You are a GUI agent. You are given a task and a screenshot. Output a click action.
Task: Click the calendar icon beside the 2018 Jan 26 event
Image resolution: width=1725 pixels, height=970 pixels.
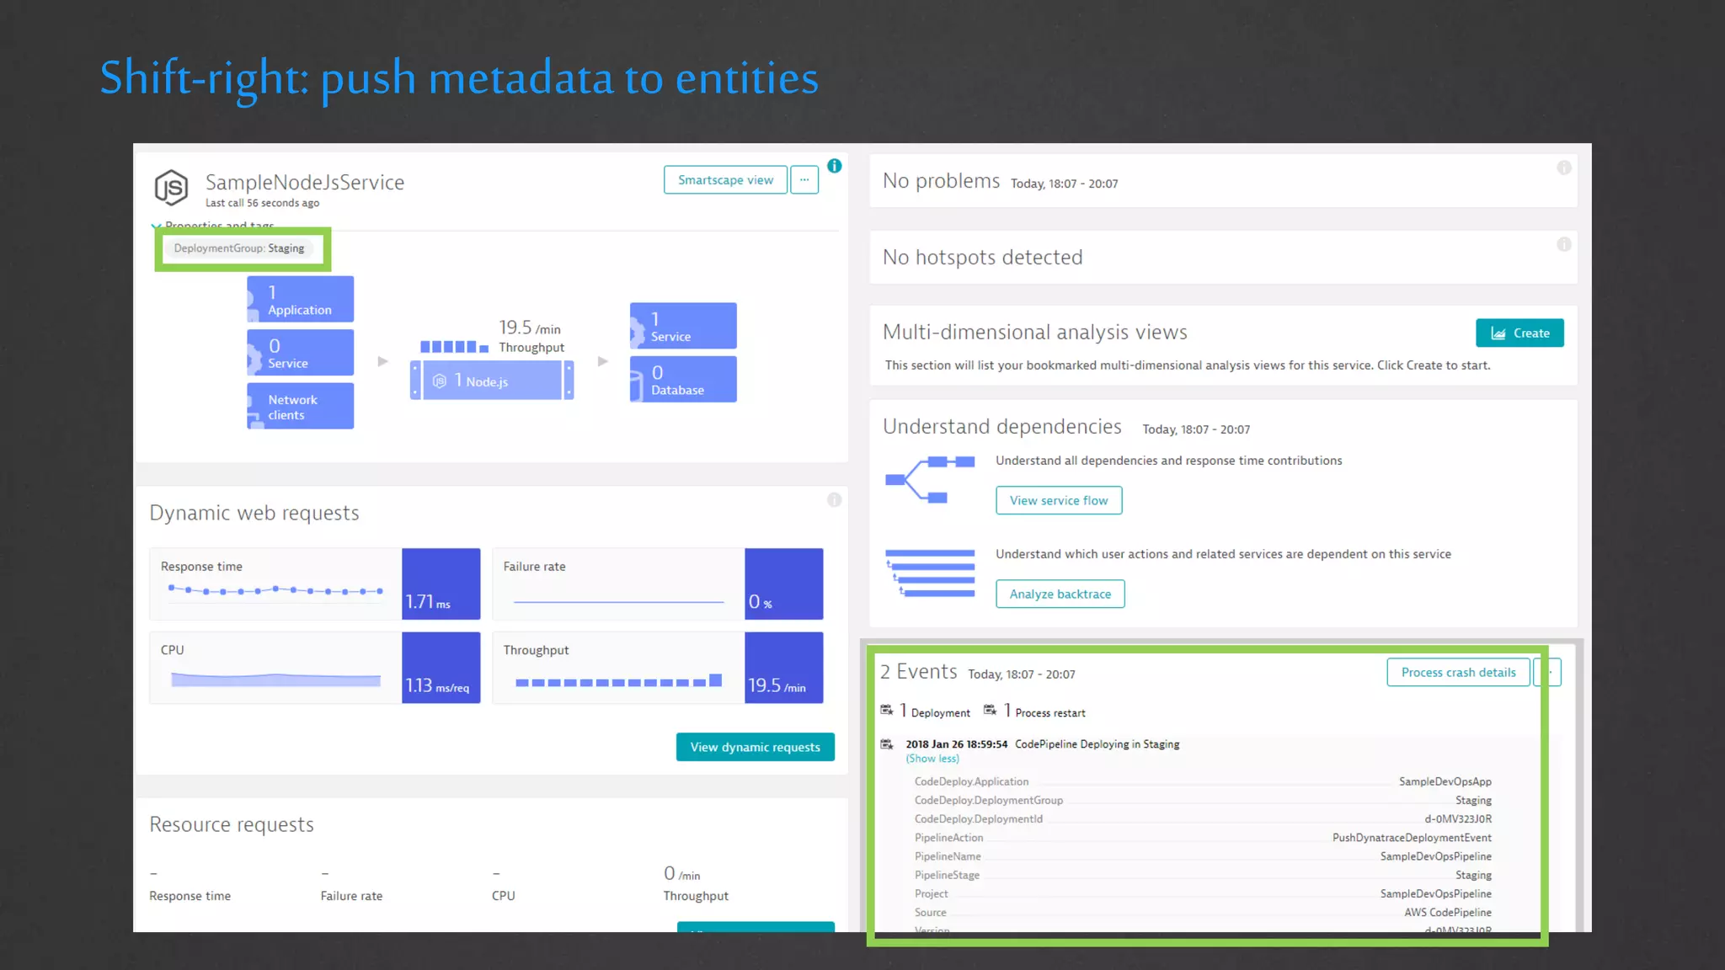(x=887, y=744)
